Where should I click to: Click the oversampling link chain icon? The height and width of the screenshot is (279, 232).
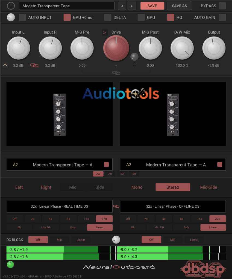point(116,206)
